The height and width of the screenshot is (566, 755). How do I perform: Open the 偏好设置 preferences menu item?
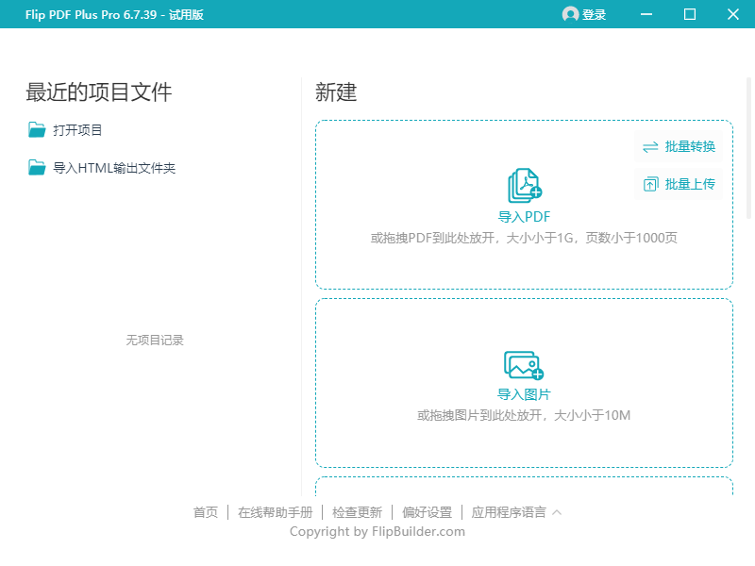[429, 511]
